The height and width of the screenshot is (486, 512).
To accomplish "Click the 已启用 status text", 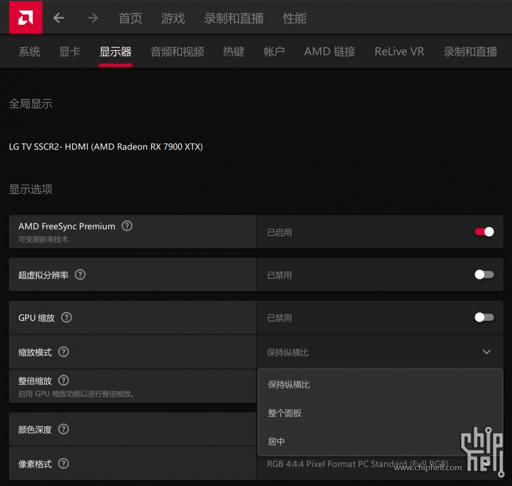I will pyautogui.click(x=279, y=232).
